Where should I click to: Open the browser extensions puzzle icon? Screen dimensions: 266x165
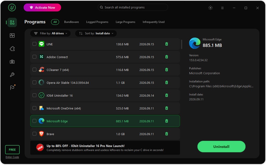click(x=12, y=49)
